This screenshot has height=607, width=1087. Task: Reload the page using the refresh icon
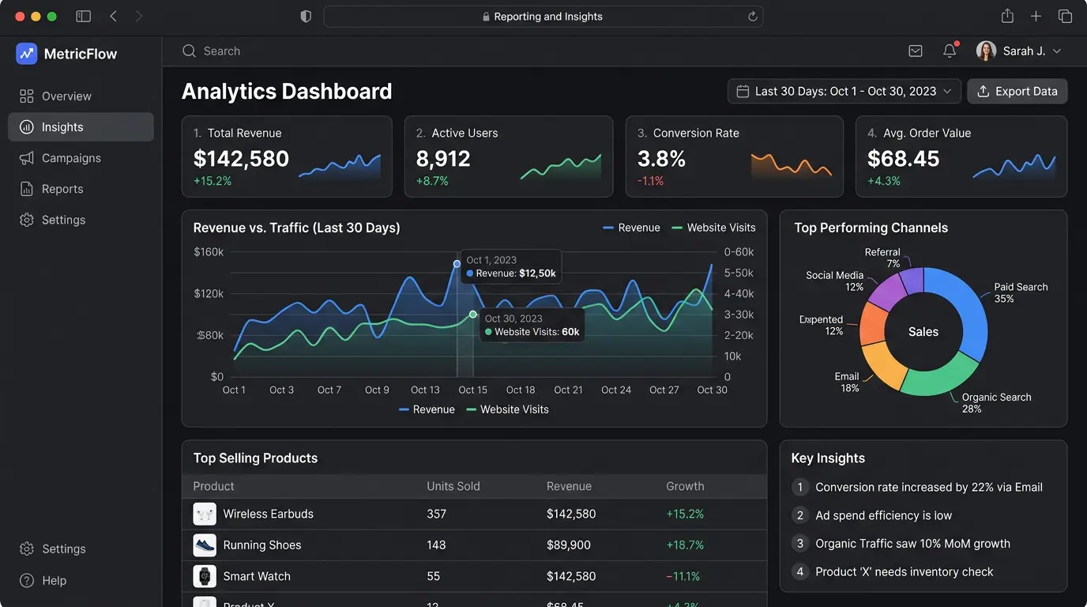pyautogui.click(x=752, y=17)
